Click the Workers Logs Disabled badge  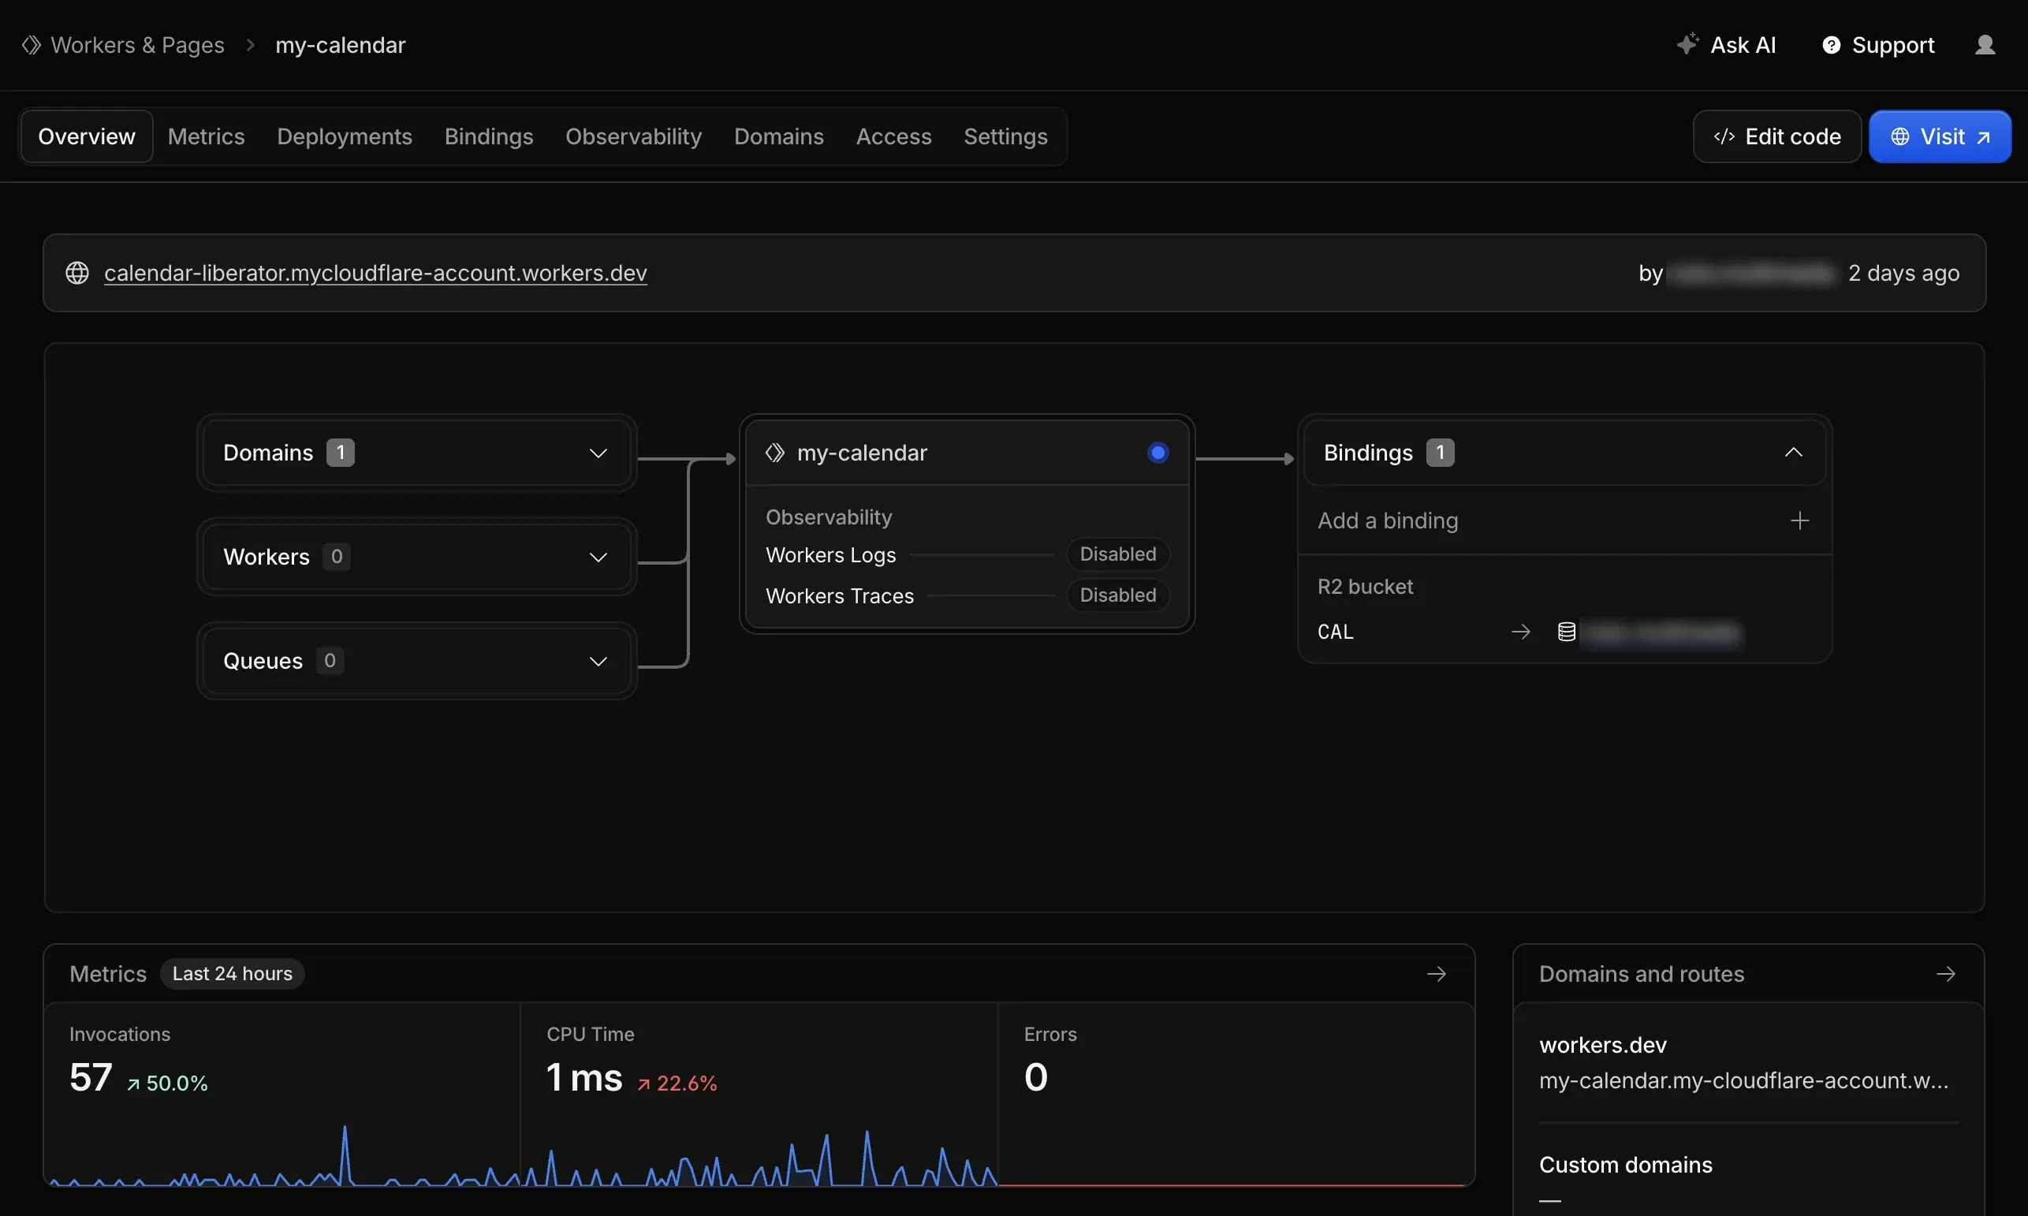point(1118,554)
